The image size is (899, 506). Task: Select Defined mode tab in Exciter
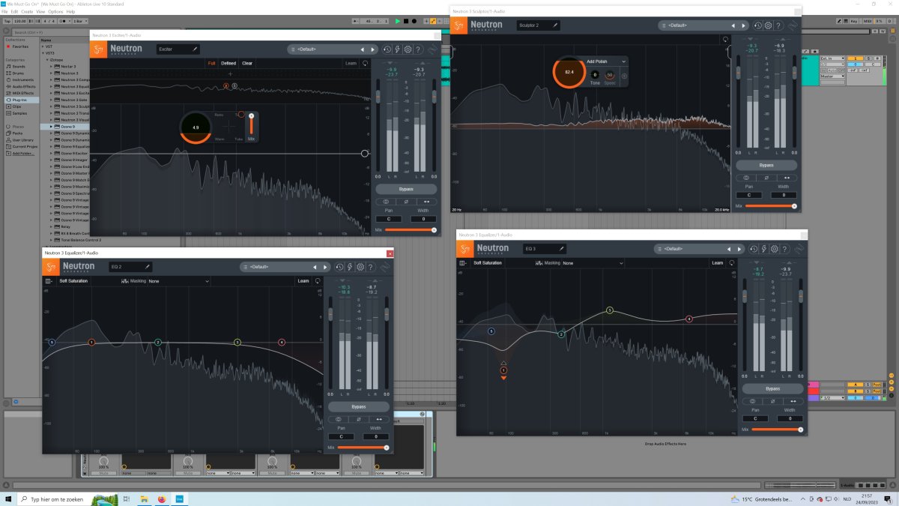point(228,63)
